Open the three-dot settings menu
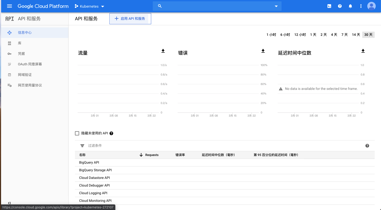Viewport: 381px width, 210px height. point(361,6)
